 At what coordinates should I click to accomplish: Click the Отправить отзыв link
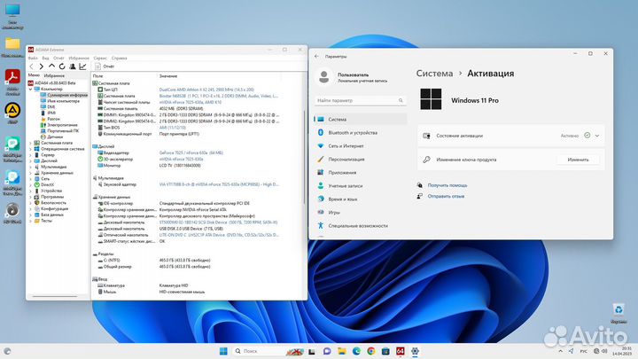tap(446, 196)
